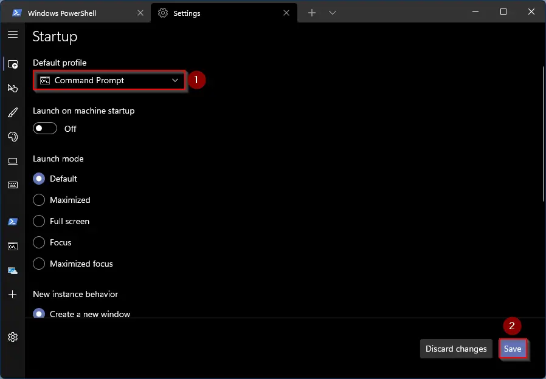Open the Interaction settings icon
Screen dimensions: 546x379
(x=13, y=88)
